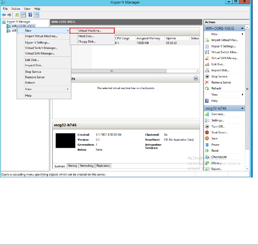This screenshot has height=245, width=258.
Task: Click the Hyper-V Manager root tree icon
Action: (x=4, y=22)
